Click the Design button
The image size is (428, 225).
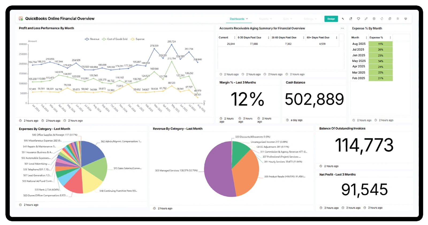[x=331, y=19]
